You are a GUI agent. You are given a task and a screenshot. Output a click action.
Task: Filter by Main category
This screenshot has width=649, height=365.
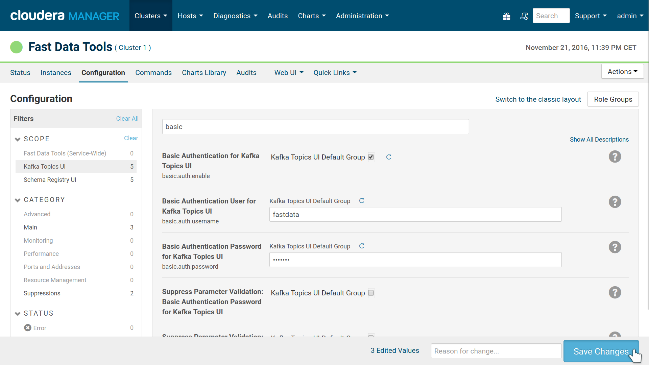pos(76,227)
